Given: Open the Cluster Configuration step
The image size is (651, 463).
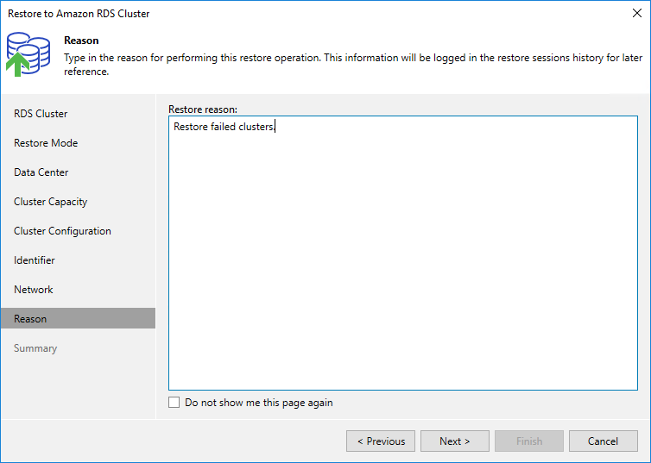Looking at the screenshot, I should click(x=62, y=231).
